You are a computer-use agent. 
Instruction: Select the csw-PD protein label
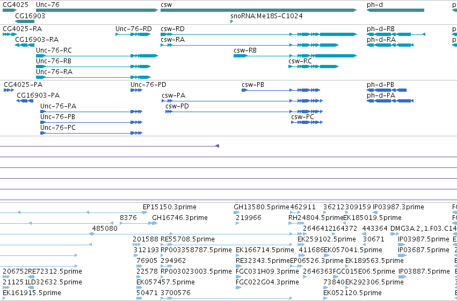177,106
